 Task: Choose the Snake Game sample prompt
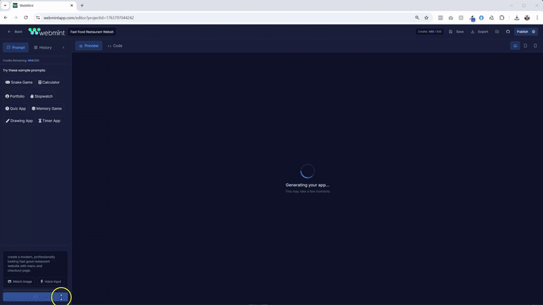pyautogui.click(x=19, y=82)
